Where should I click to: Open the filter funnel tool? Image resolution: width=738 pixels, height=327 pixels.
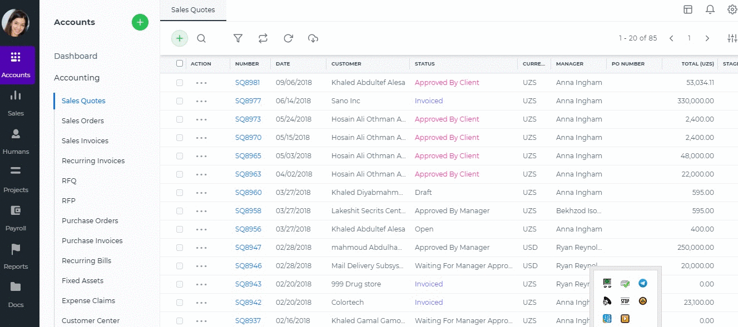(238, 38)
